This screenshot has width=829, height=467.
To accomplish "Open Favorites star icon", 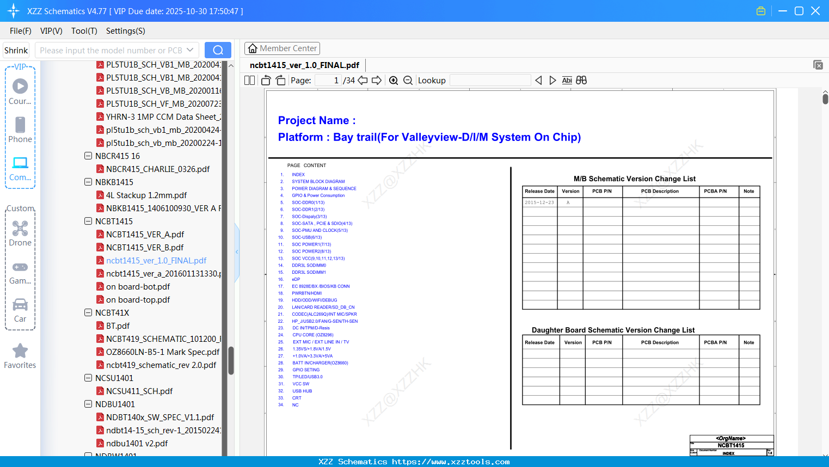I will (20, 356).
